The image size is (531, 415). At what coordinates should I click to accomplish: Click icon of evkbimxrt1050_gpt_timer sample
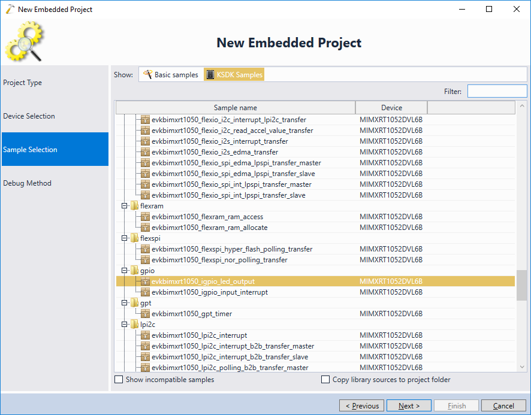tap(145, 314)
